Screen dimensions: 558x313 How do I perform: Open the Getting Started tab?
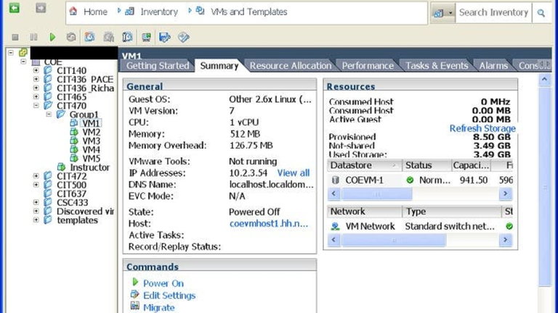(x=158, y=66)
